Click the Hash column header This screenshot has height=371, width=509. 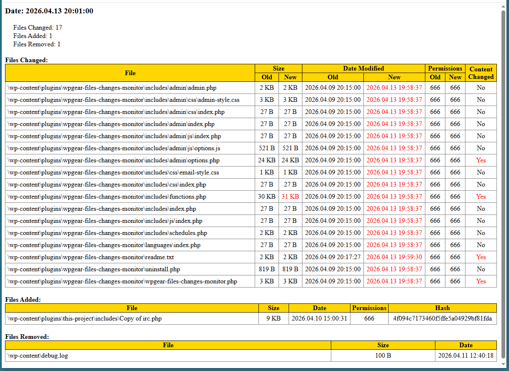coord(442,308)
